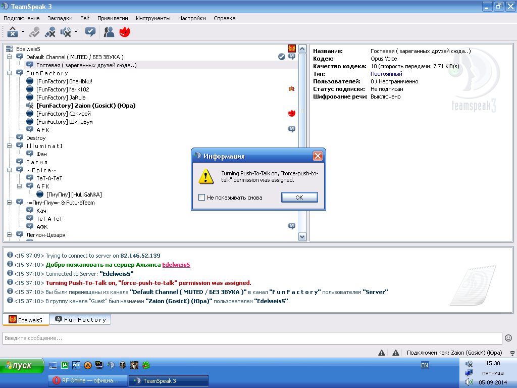The height and width of the screenshot is (388, 517).
Task: Select user [FunFactory] 0naHbku!
Action: click(x=64, y=81)
